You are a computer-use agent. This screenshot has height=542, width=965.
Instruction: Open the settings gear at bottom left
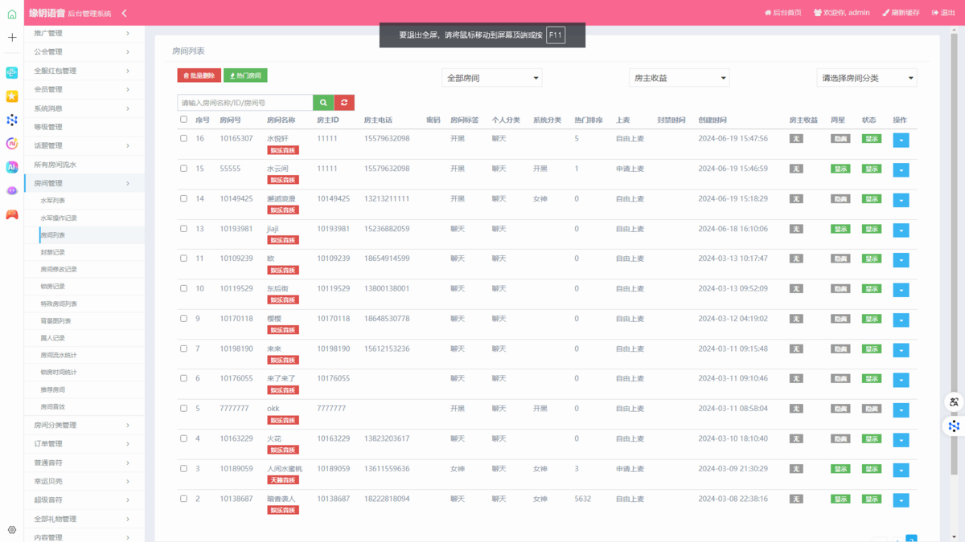12,530
